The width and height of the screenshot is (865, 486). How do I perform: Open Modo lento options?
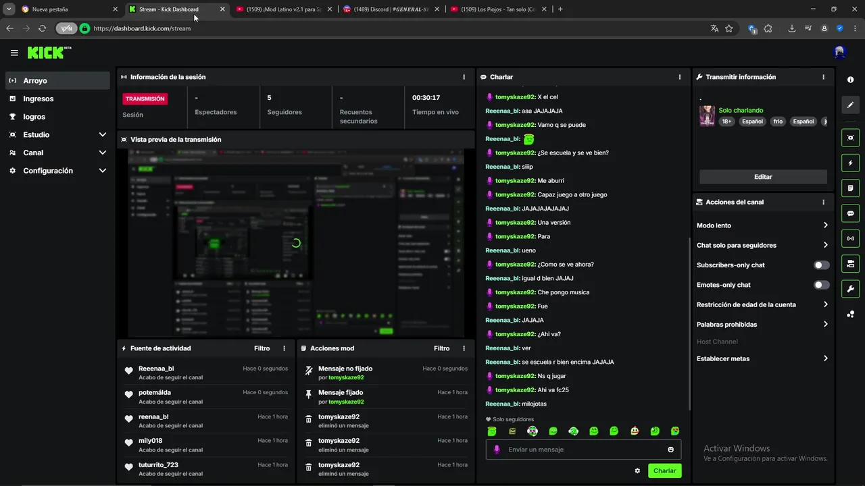click(762, 225)
